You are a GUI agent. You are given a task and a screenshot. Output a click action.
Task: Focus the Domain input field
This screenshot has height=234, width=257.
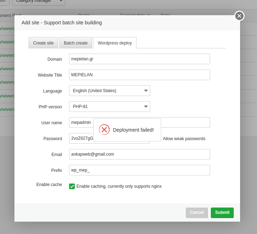pos(140,59)
